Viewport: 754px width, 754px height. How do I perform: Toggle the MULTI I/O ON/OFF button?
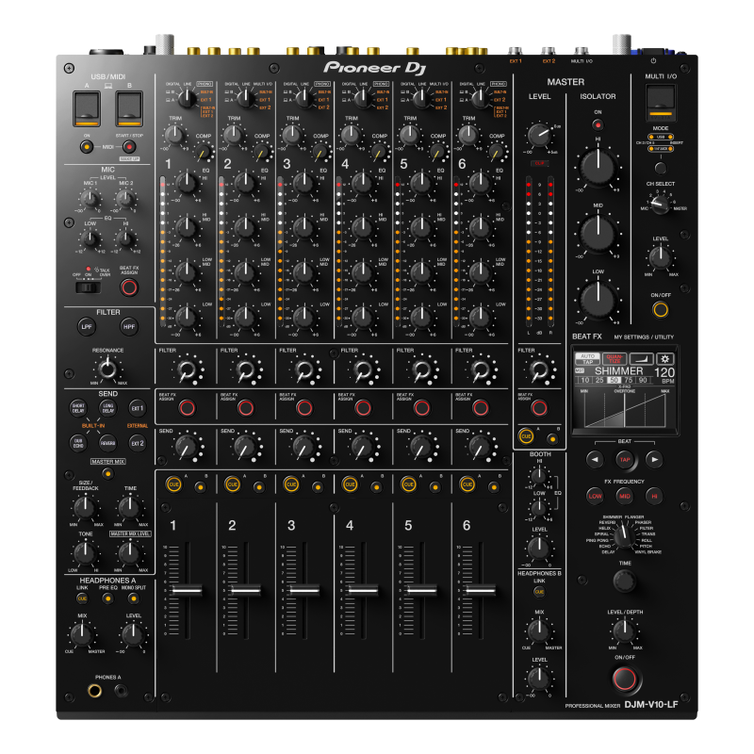(x=661, y=310)
